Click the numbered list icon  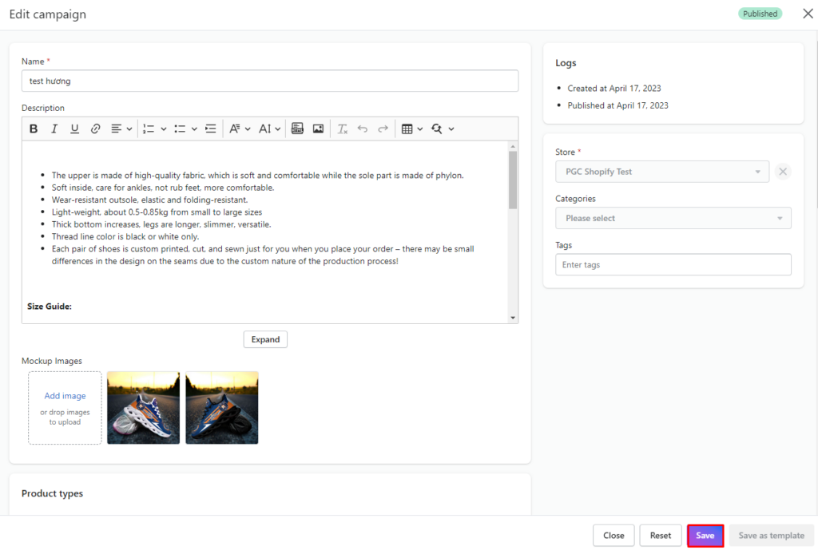(149, 129)
